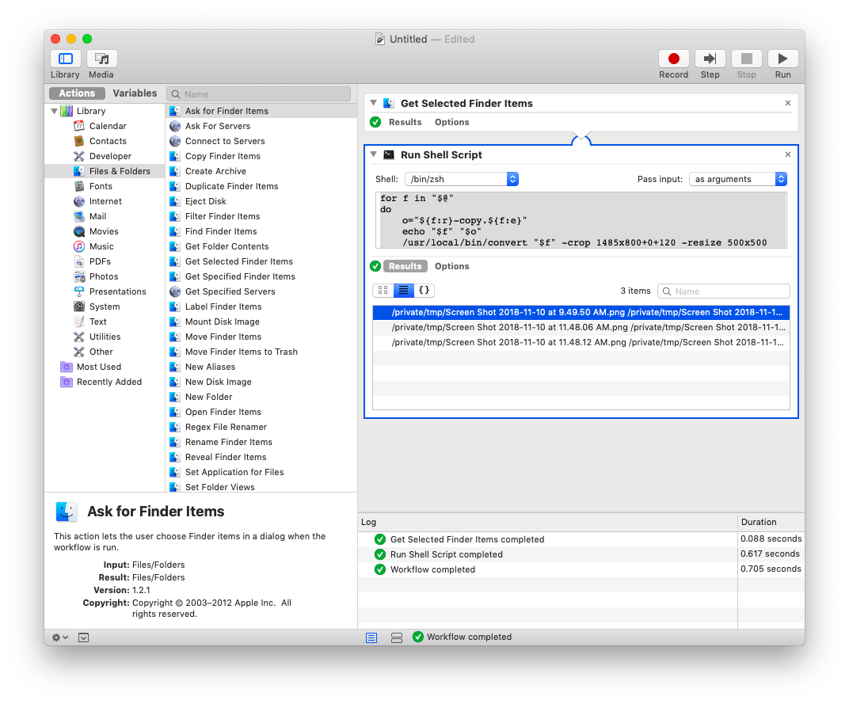Viewport: 849px width, 704px height.
Task: Click the actions Name search field
Action: pos(259,93)
